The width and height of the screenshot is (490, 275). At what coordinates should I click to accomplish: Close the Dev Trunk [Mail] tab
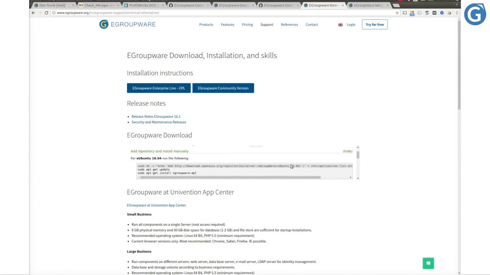pos(73,5)
